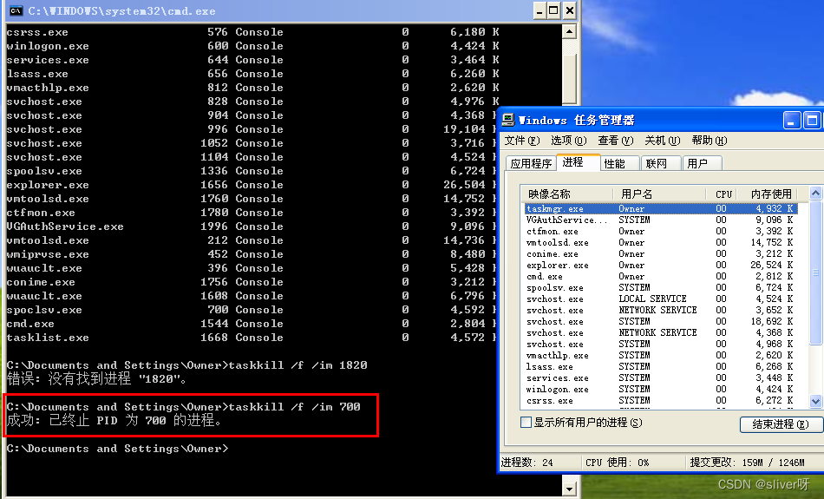The image size is (824, 499).
Task: Click 成功: 已终止 PID 为 700 message
Action: (114, 421)
